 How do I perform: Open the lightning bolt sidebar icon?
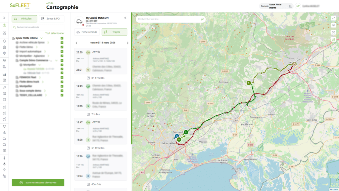(x=4, y=170)
